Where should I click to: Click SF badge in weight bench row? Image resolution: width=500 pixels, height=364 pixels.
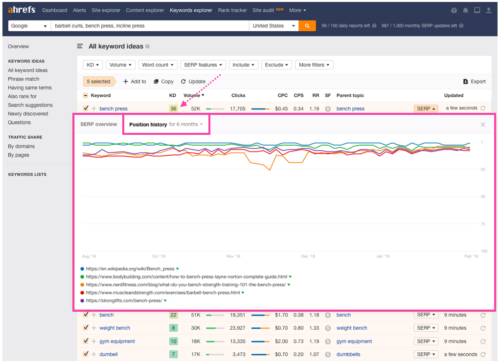[327, 328]
